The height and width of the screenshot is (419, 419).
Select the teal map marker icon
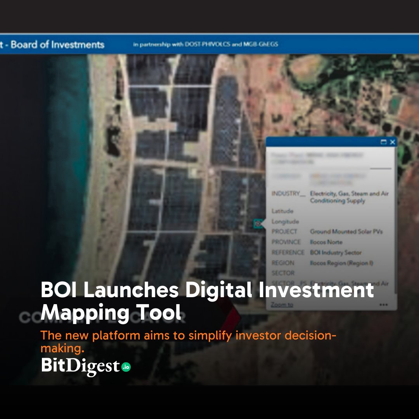point(258,223)
